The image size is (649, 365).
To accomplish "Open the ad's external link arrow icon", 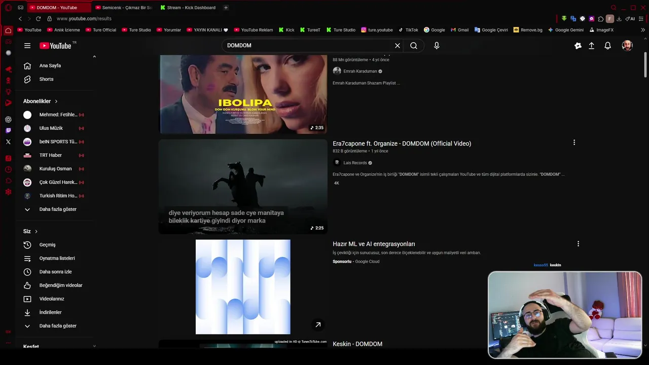I will click(318, 324).
